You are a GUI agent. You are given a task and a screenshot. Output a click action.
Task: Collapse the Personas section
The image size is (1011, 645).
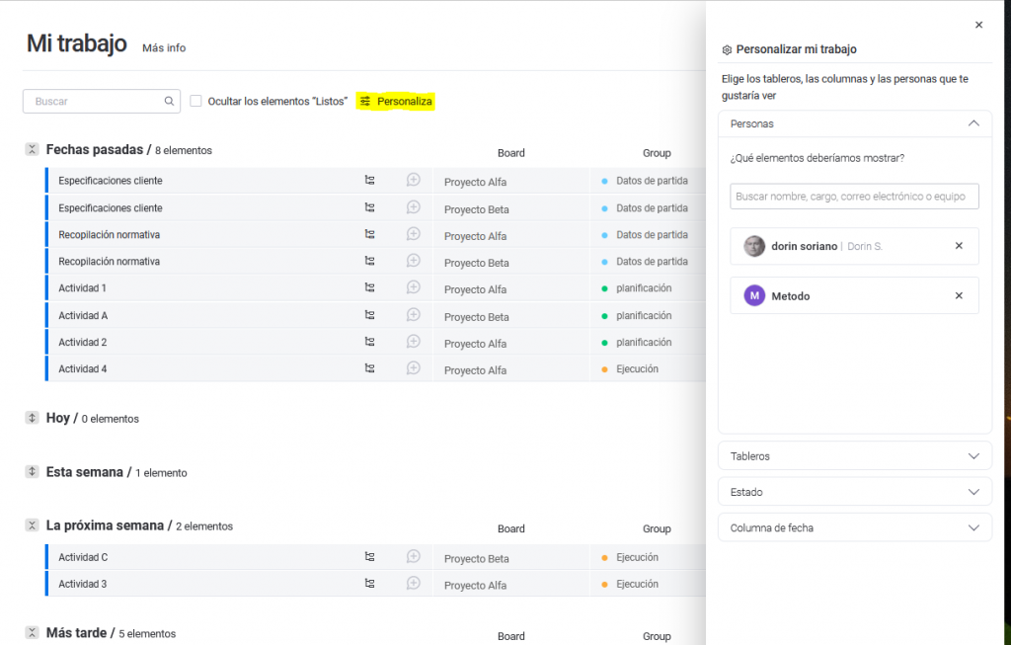click(x=972, y=123)
